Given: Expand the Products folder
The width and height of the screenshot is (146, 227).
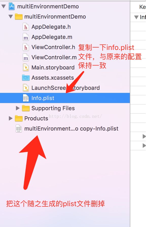Looking at the screenshot, I should tap(10, 118).
